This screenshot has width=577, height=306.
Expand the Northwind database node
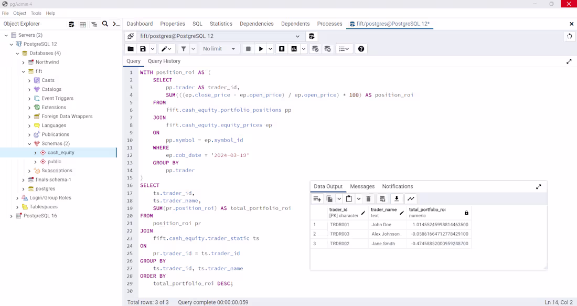coord(23,62)
